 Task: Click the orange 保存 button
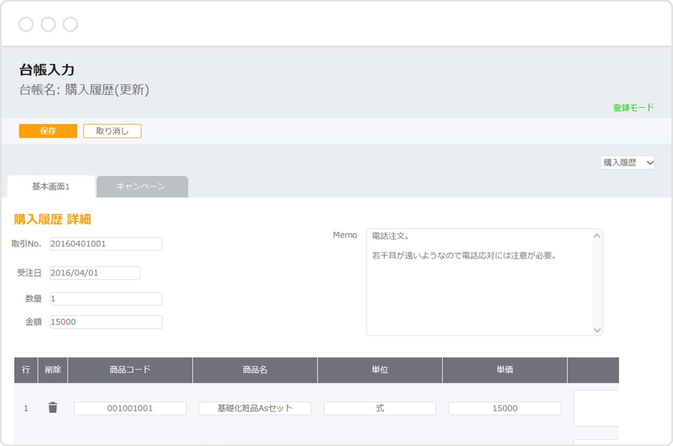click(x=48, y=131)
